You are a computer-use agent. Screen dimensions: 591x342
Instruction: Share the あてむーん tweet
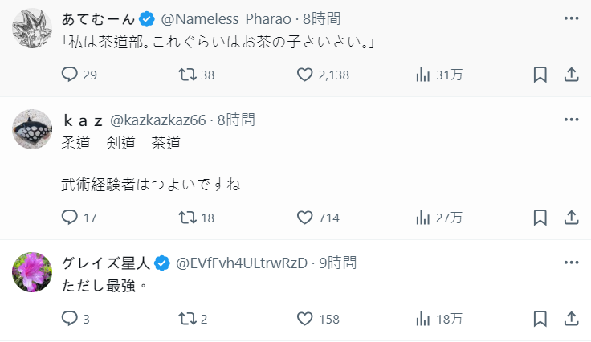coord(571,75)
